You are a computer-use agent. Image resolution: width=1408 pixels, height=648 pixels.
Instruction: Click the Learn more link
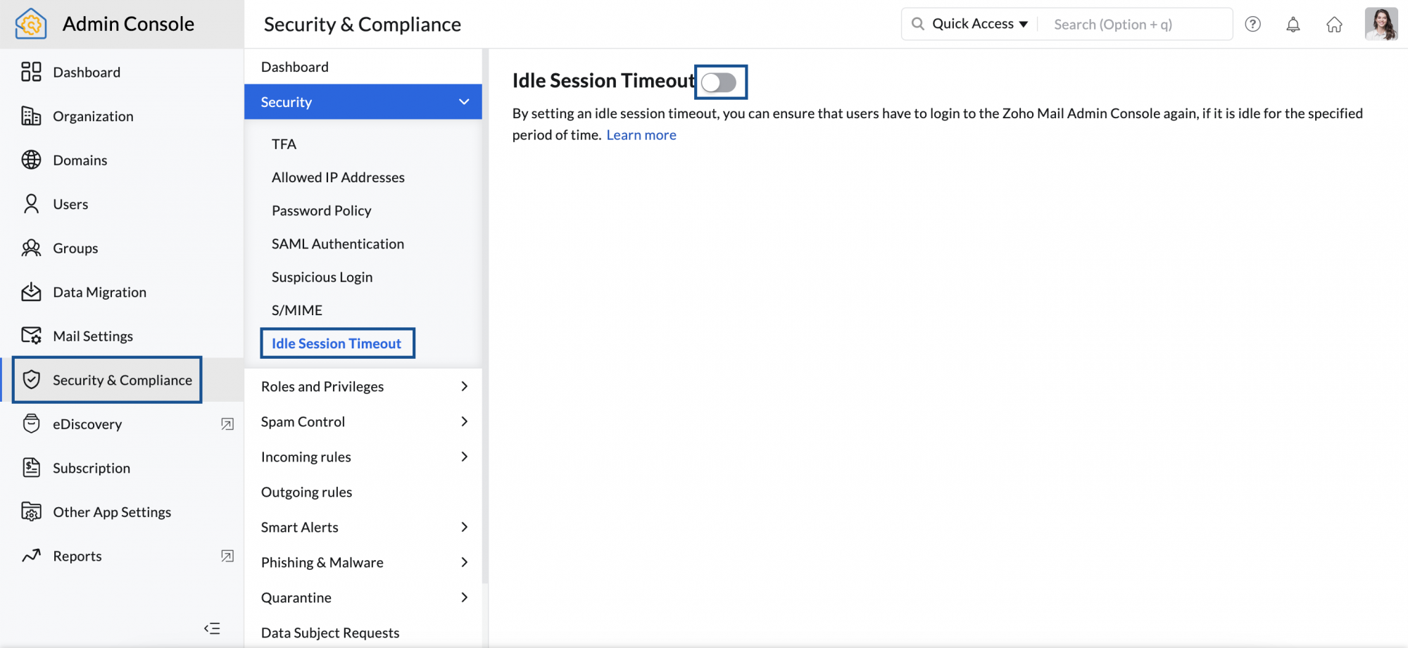click(x=641, y=135)
